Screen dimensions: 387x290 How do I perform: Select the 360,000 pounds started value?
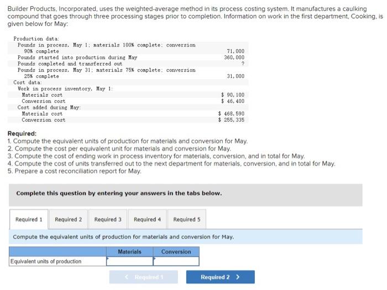tap(234, 58)
